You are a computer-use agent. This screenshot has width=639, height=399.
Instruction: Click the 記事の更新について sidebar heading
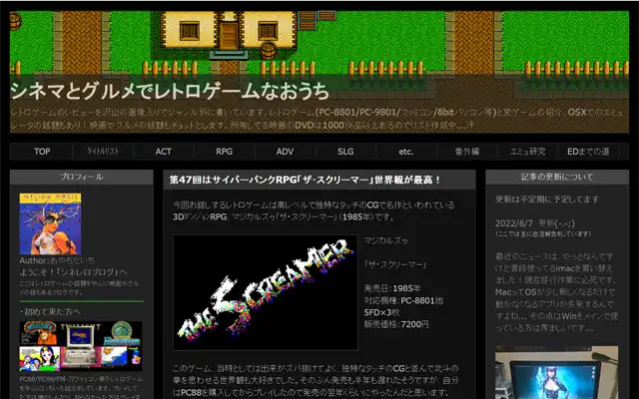[557, 177]
